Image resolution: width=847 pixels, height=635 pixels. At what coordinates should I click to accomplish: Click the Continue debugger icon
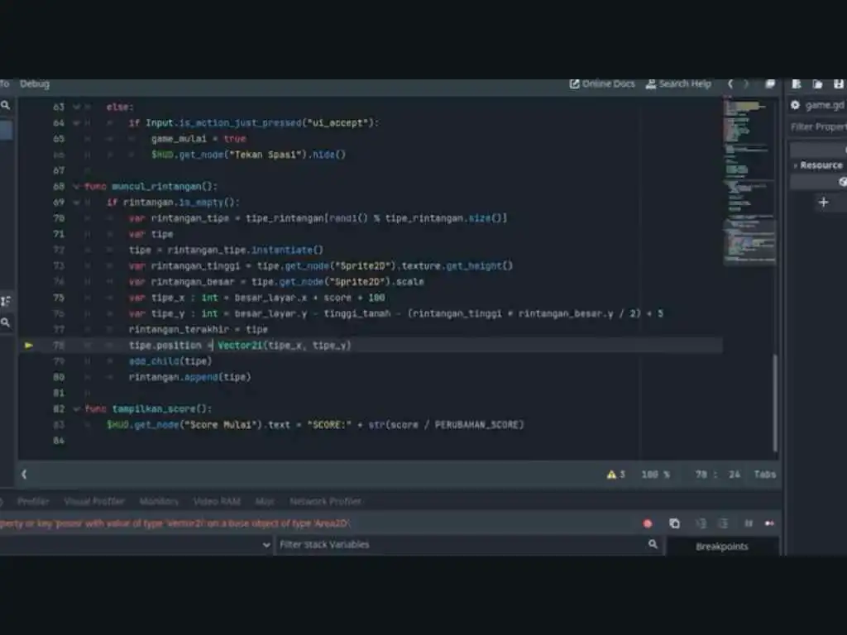[x=769, y=523]
